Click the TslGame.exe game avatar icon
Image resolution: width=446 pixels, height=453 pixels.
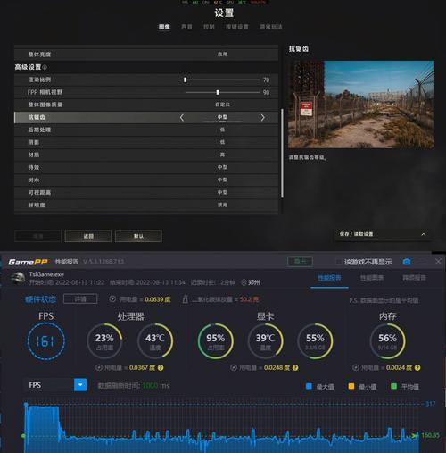(18, 278)
